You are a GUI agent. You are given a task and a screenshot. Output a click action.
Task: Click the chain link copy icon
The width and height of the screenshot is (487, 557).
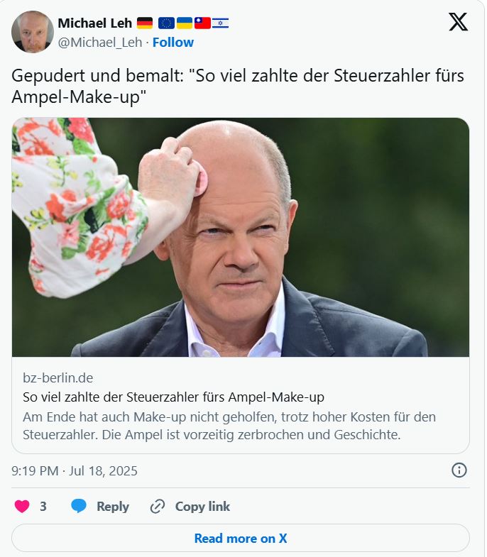point(157,506)
